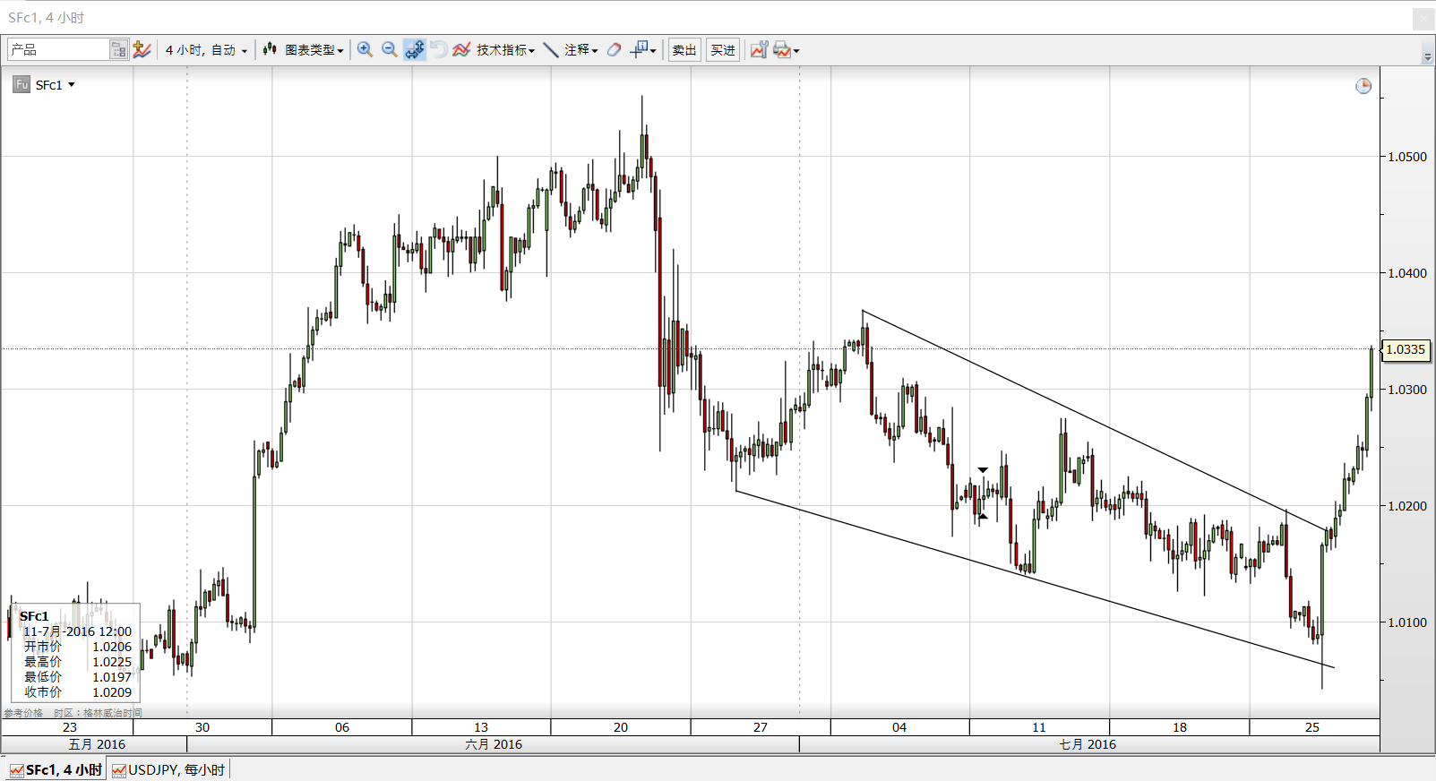Click the toolbar overflow arrow at right edge
This screenshot has width=1436, height=781.
(x=1427, y=56)
